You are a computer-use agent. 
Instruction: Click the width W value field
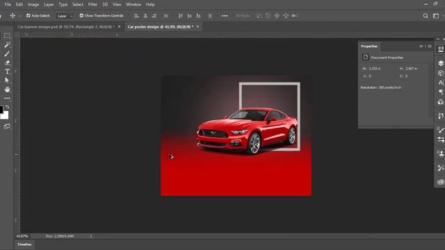point(375,69)
